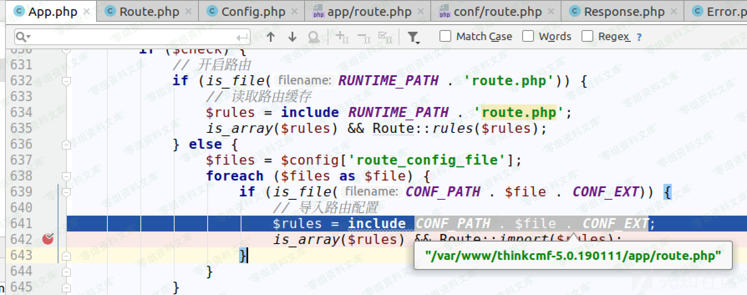
Task: Enable the Match Case checkbox
Action: [x=445, y=36]
